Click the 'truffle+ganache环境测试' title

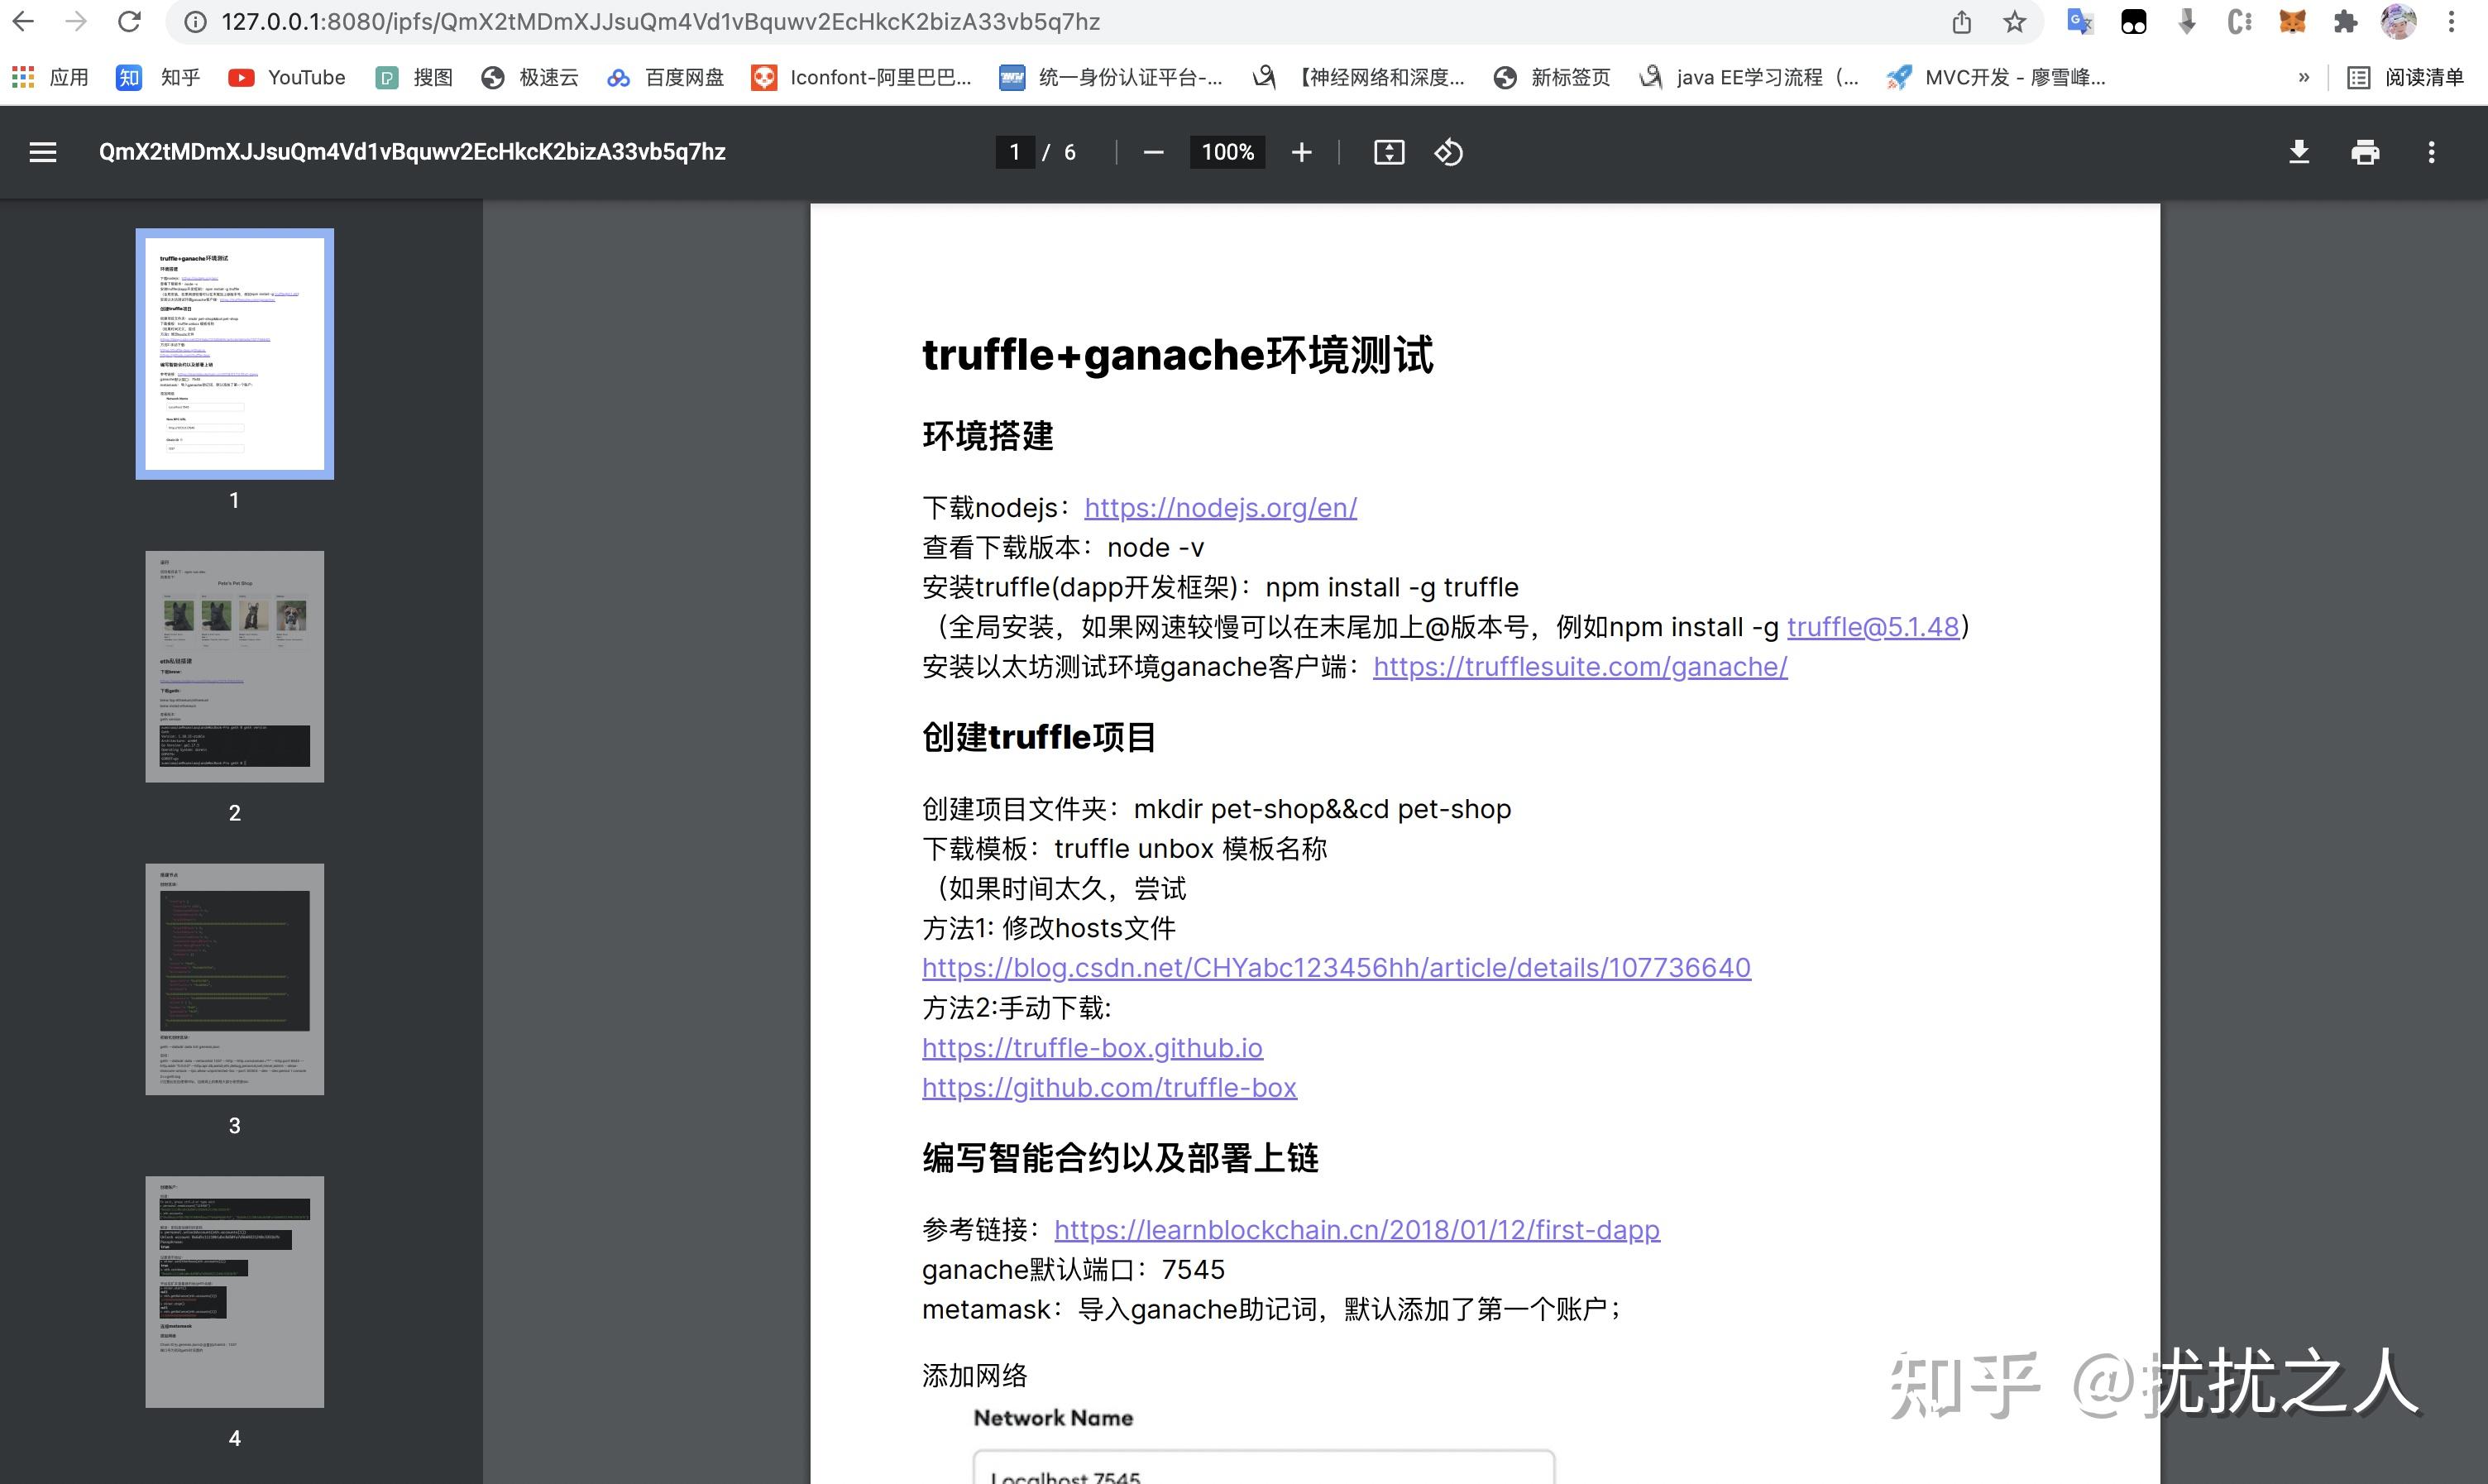point(1178,355)
